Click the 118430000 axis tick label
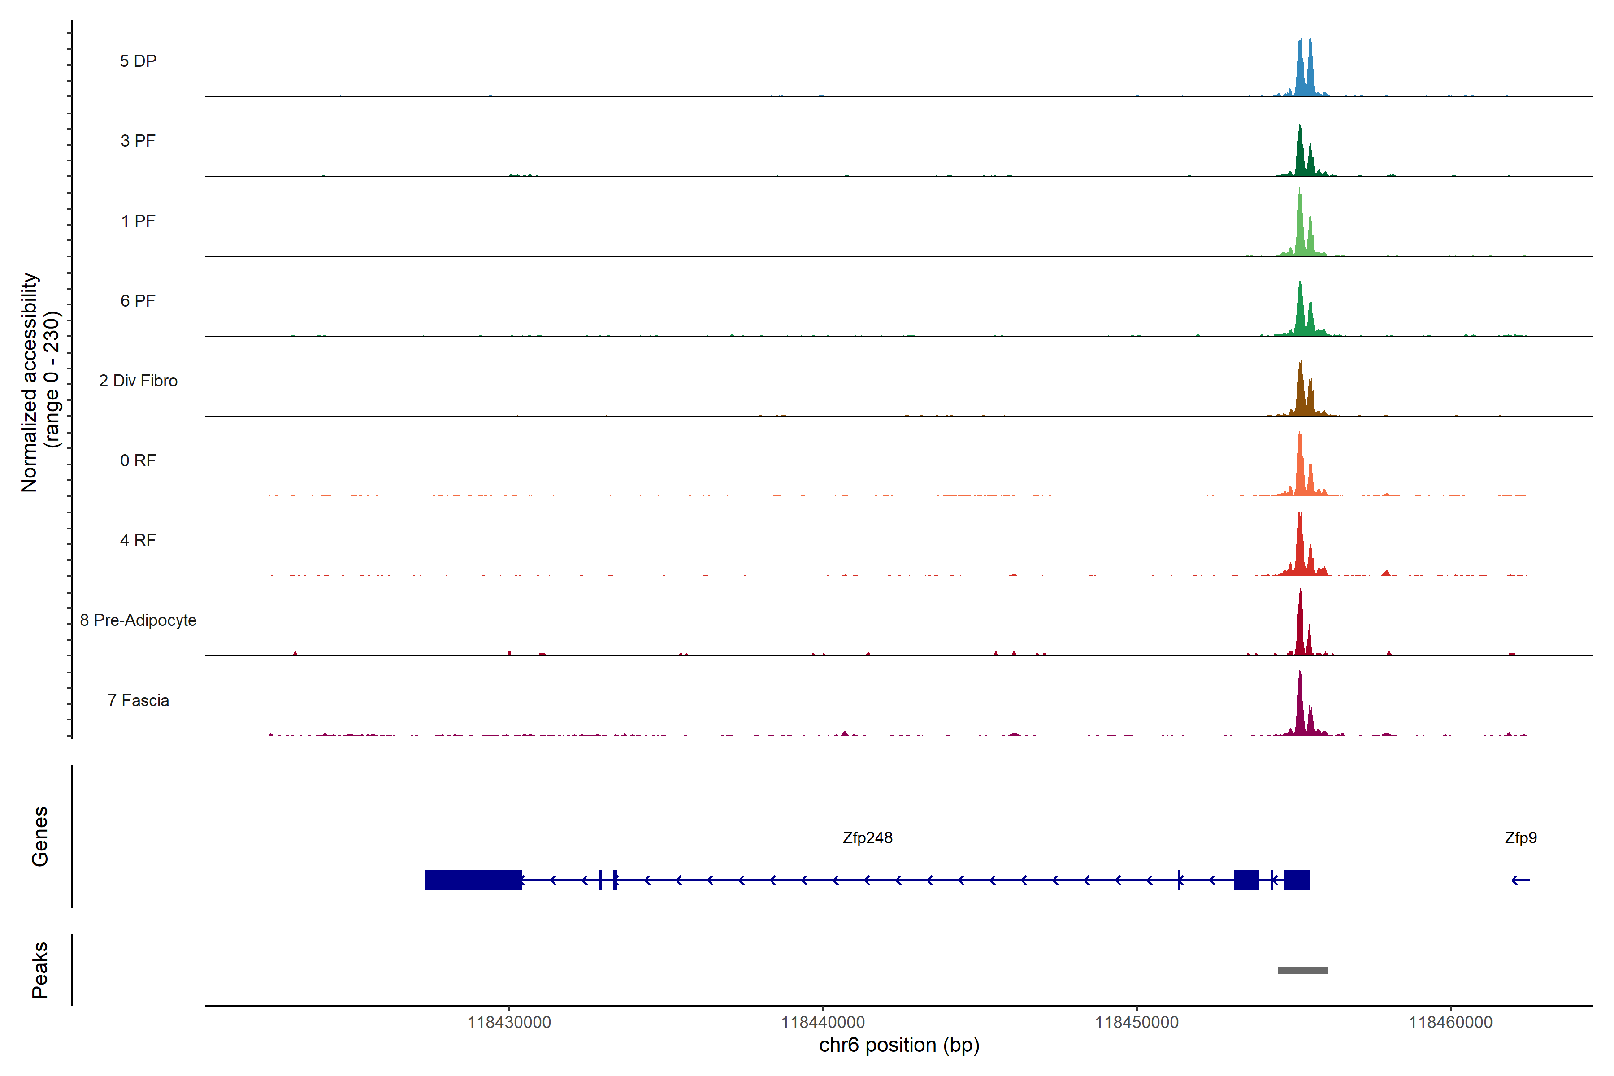1614x1076 pixels. coord(509,1023)
